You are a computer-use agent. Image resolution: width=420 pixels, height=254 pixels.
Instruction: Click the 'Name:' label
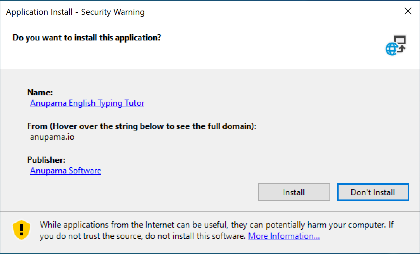tap(40, 93)
